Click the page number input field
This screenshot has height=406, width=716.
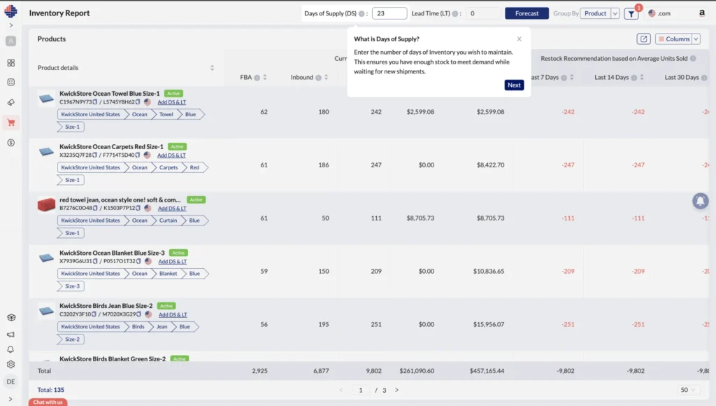pos(361,390)
